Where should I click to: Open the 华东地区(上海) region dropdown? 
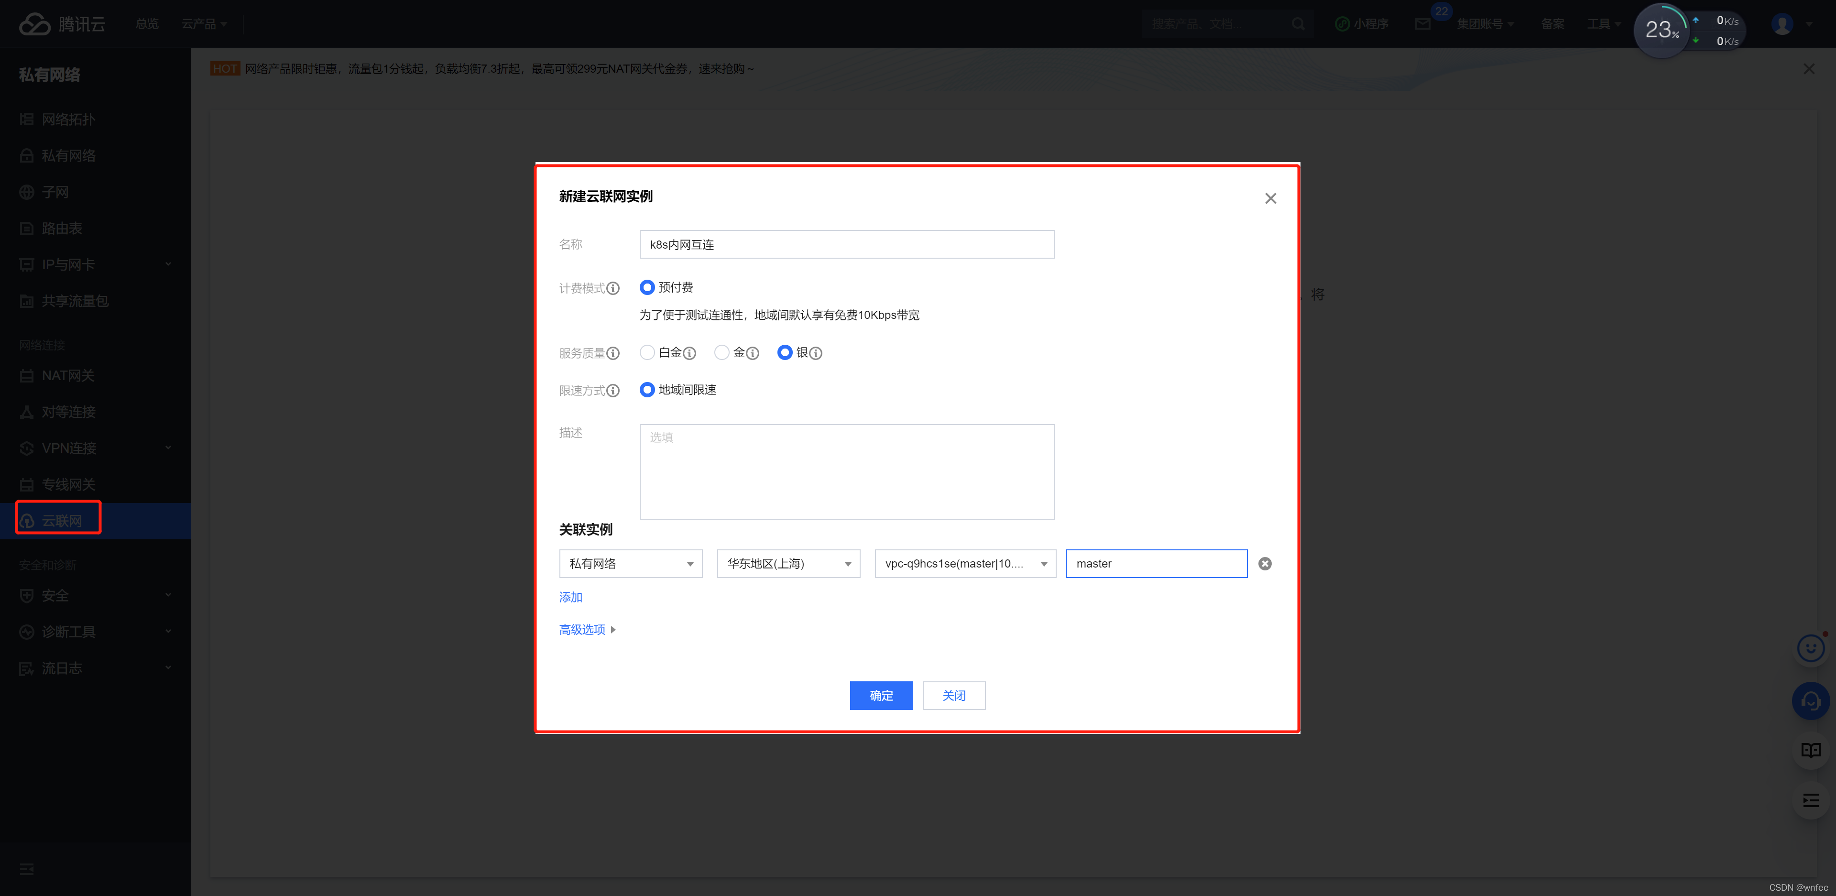pyautogui.click(x=788, y=563)
